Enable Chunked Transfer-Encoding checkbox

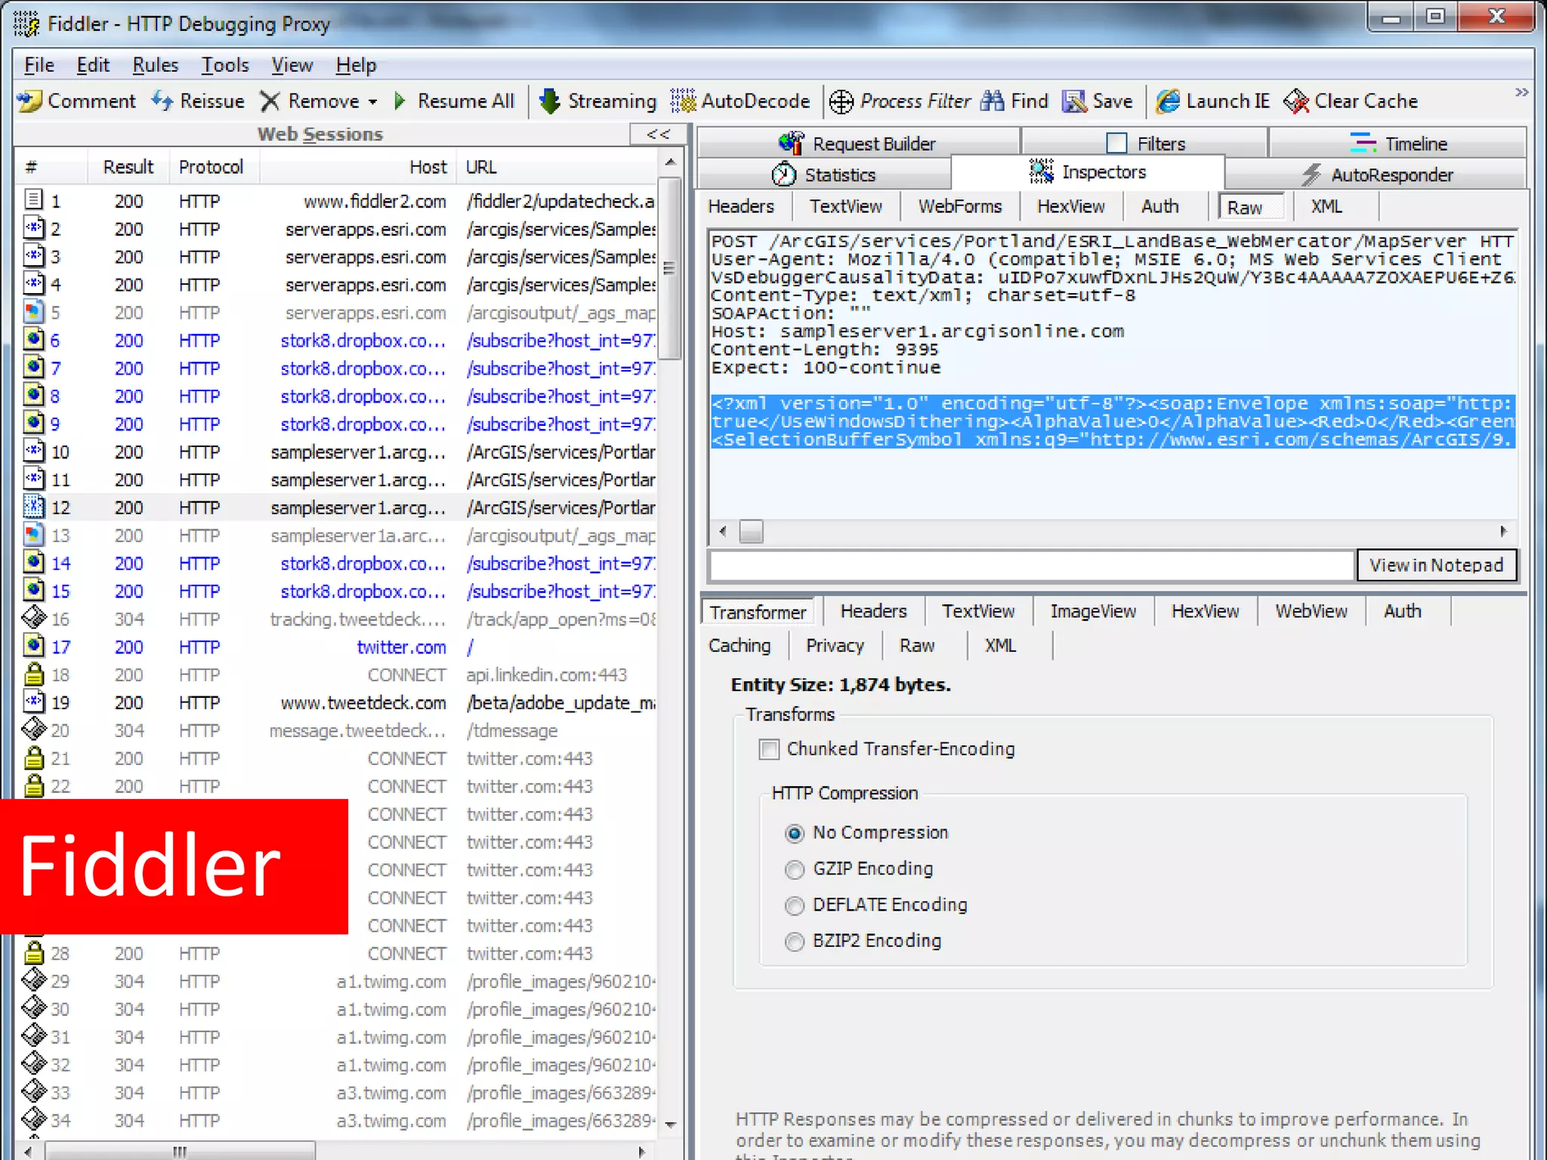pos(769,749)
